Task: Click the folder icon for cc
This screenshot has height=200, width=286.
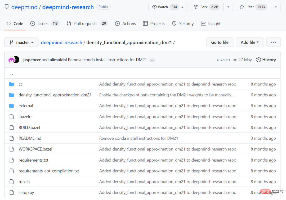Action: (11, 84)
